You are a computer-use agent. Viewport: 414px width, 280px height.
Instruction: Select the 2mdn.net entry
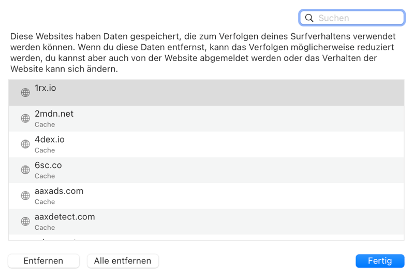[207, 118]
